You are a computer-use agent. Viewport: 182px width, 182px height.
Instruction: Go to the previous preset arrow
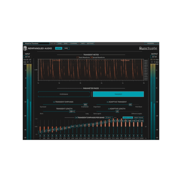(52, 43)
